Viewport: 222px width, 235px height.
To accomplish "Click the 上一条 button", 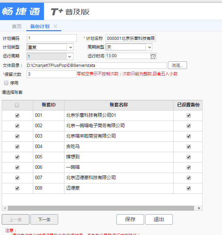I will pos(16,219).
